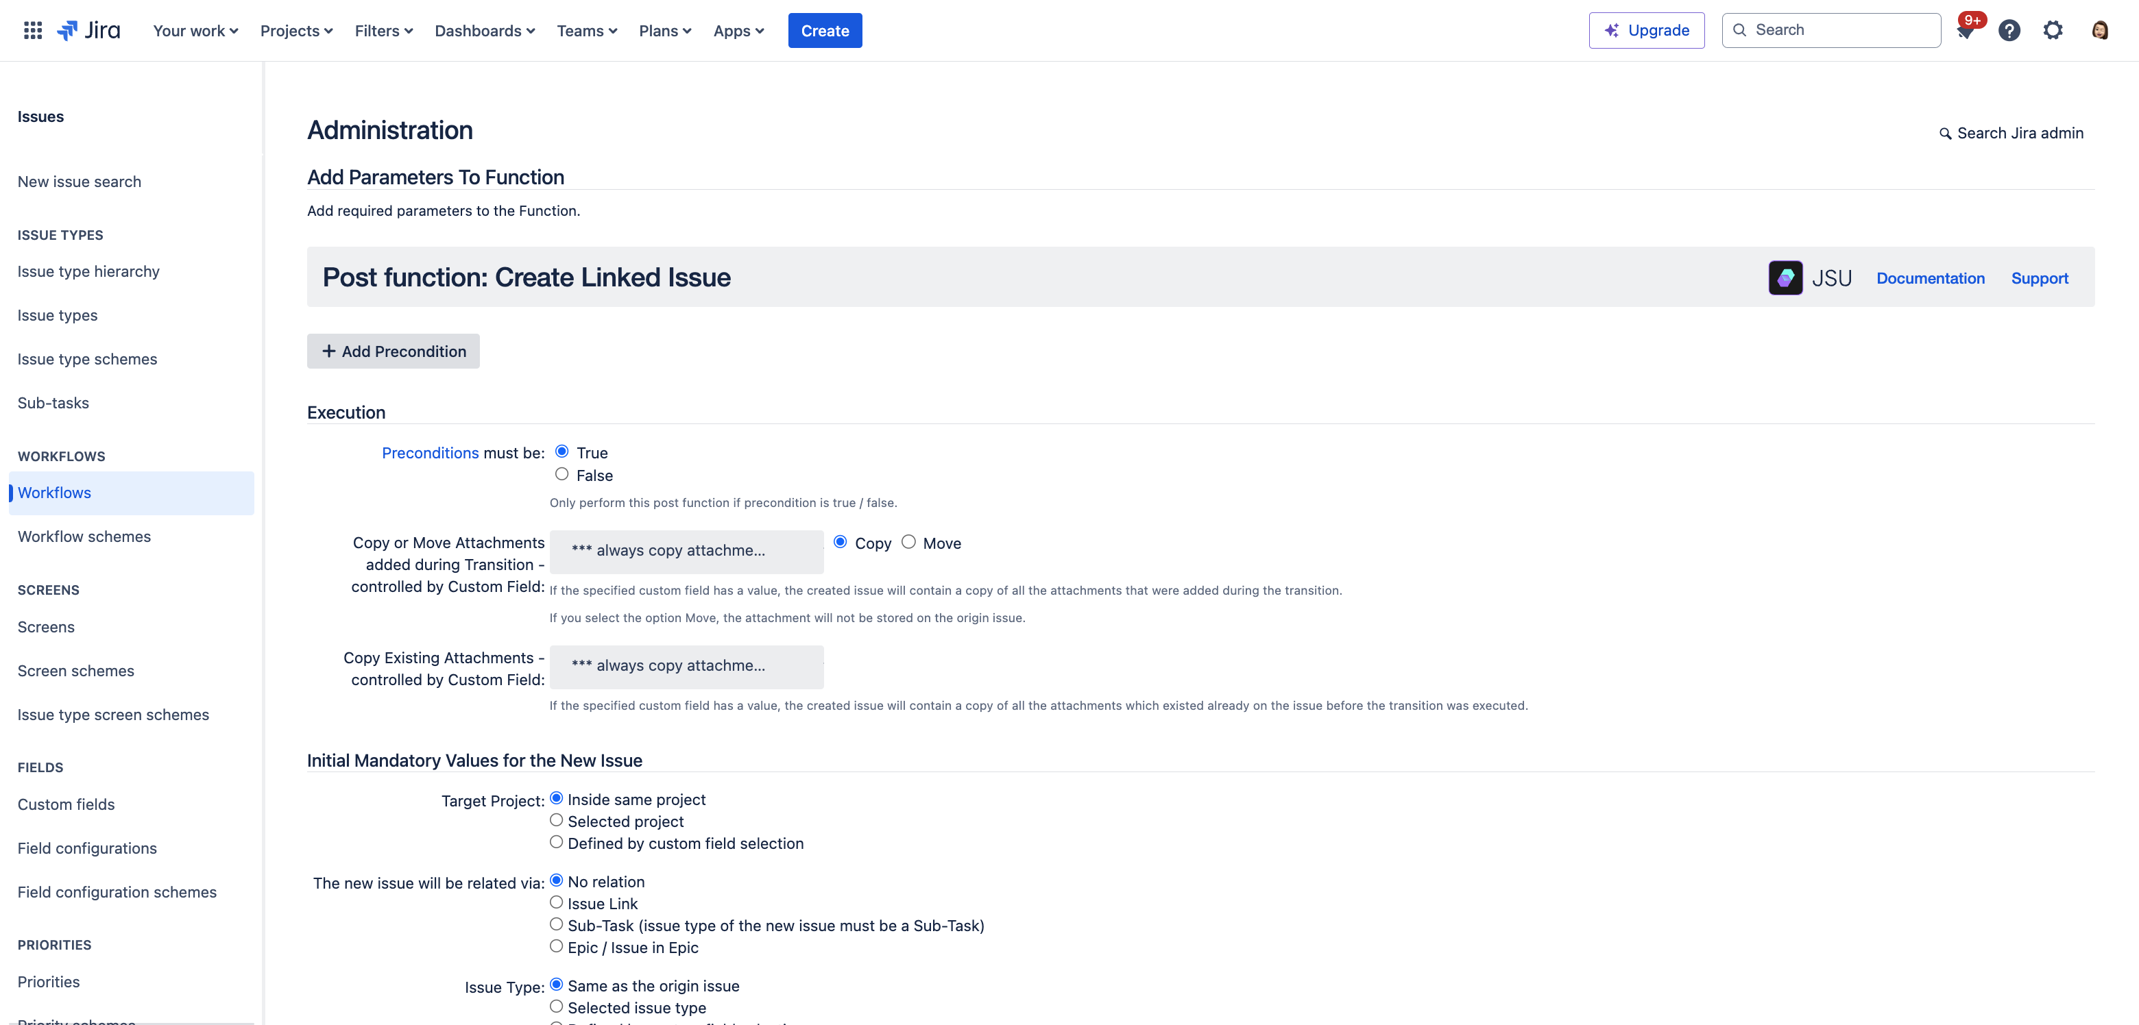Image resolution: width=2139 pixels, height=1025 pixels.
Task: Click Add Precondition button
Action: pos(394,350)
